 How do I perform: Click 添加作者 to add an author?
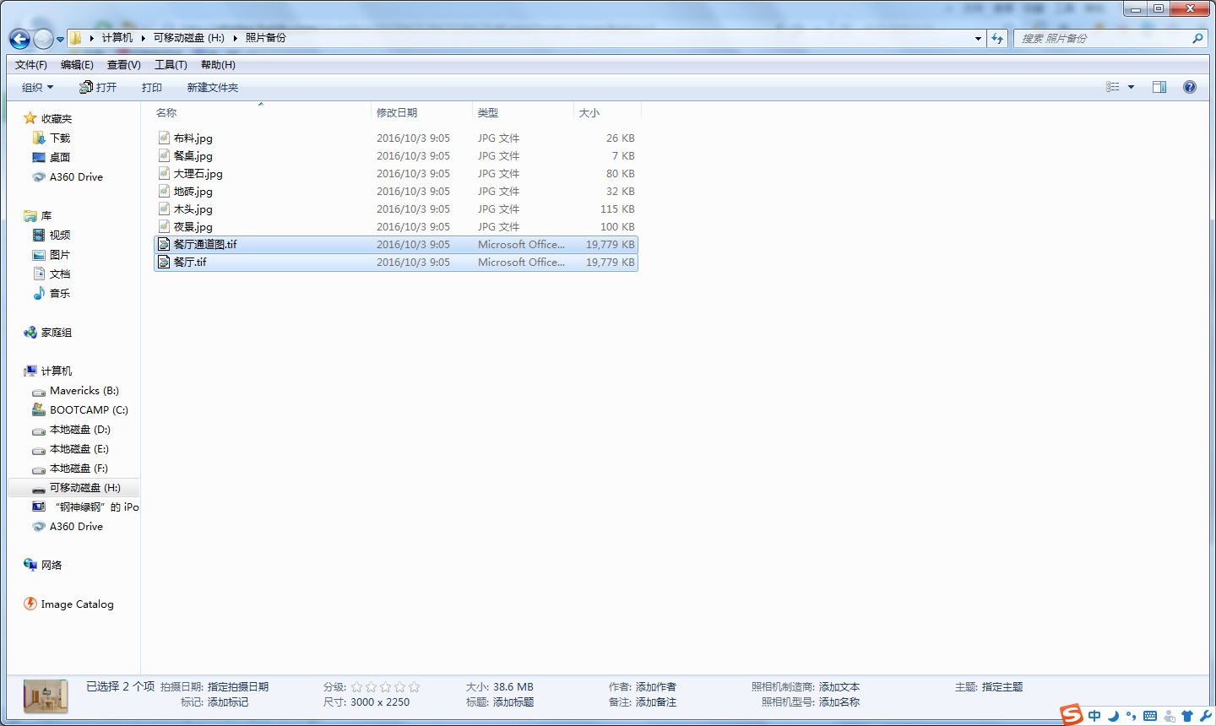click(656, 687)
